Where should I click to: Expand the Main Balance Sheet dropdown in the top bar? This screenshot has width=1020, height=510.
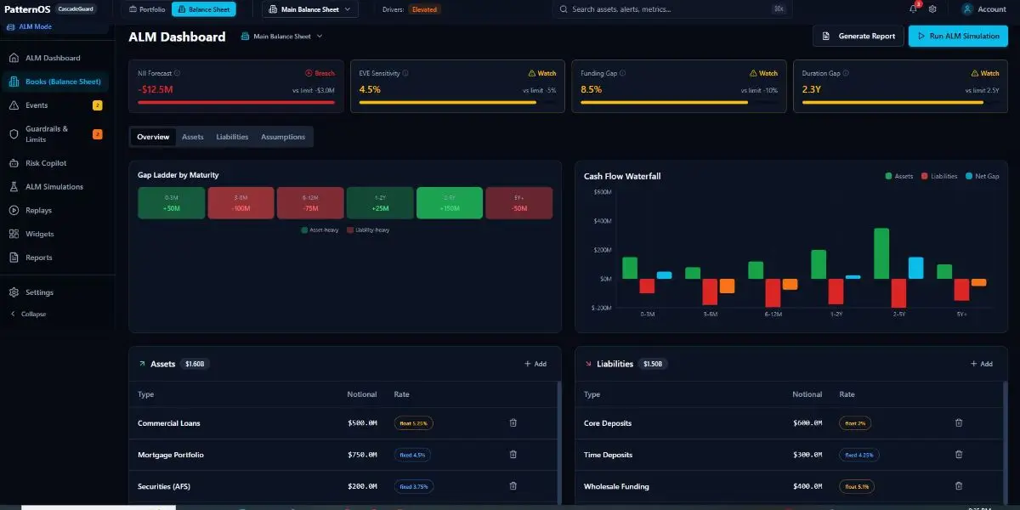click(309, 9)
